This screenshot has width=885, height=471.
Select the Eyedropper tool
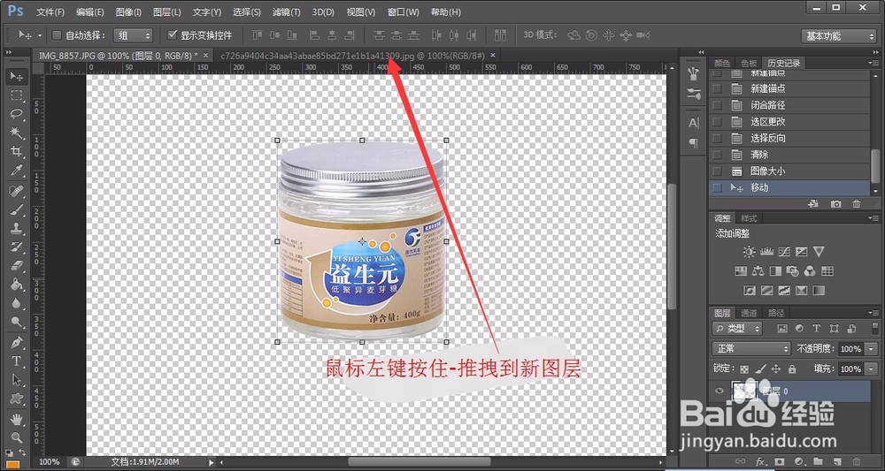coord(16,170)
